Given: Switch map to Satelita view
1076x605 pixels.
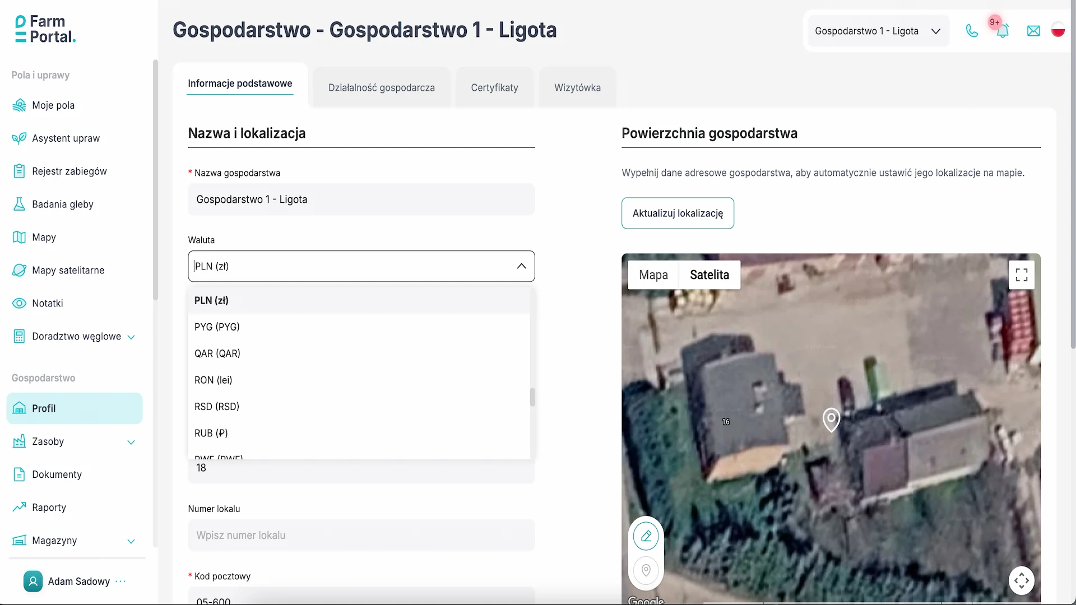Looking at the screenshot, I should click(709, 275).
